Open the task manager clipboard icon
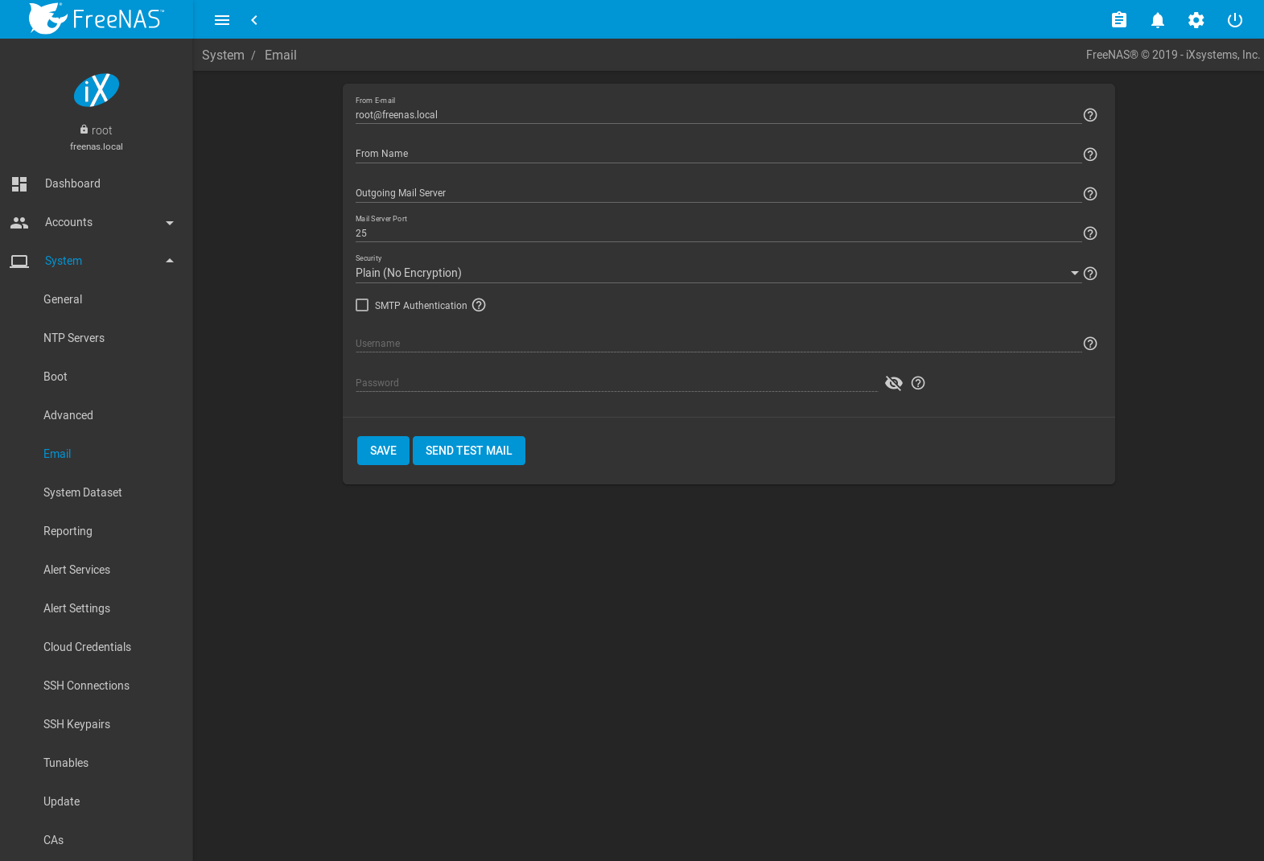This screenshot has height=861, width=1264. click(1118, 20)
